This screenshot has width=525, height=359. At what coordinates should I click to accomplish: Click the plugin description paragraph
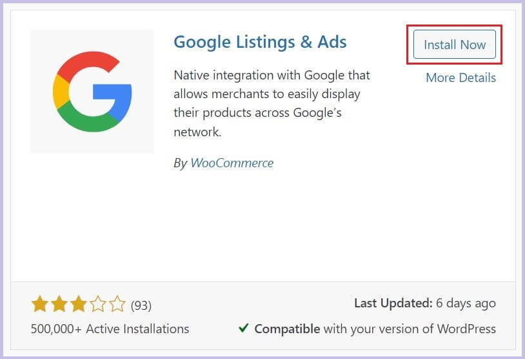click(272, 103)
